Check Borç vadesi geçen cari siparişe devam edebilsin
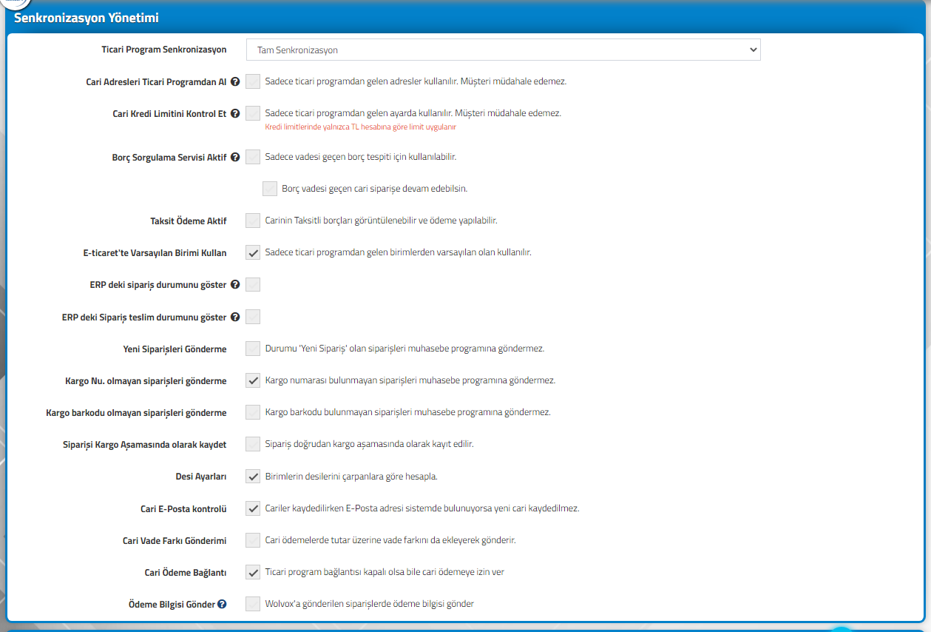 tap(270, 189)
